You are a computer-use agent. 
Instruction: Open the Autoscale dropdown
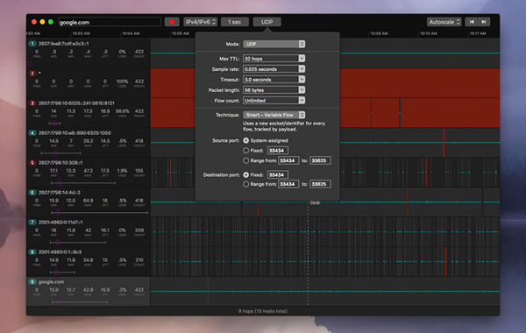coord(444,22)
